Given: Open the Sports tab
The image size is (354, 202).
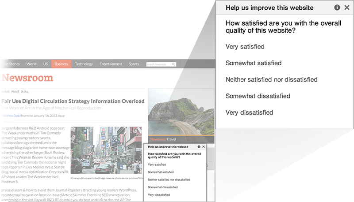Looking at the screenshot, I should click(134, 64).
